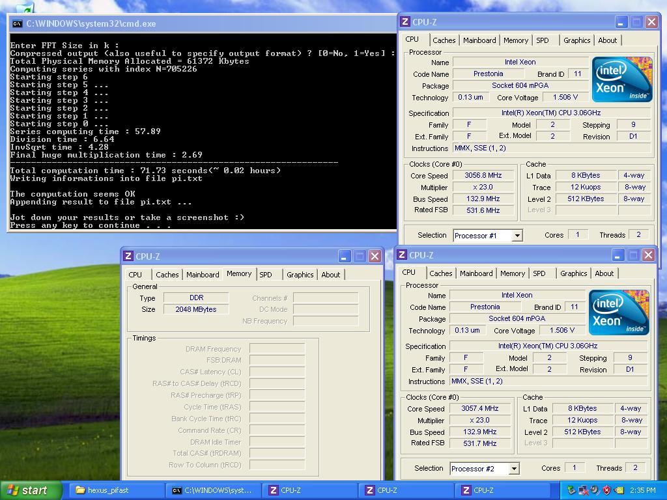Click the Z title icon in the Processor #1 CPU-Z window
The height and width of the screenshot is (500, 667).
[405, 21]
